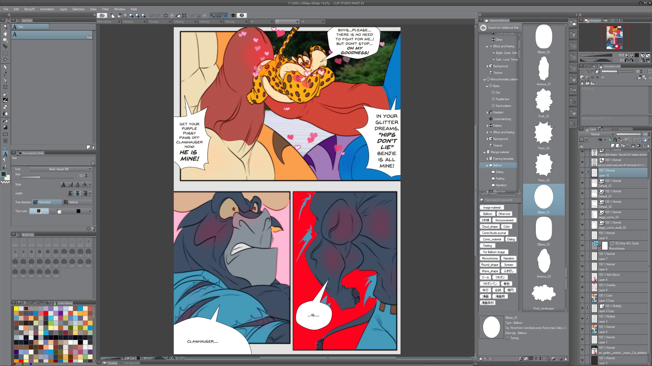Image resolution: width=652 pixels, height=366 pixels.
Task: Click the Clip Studio spiral icon
Action: tap(102, 16)
